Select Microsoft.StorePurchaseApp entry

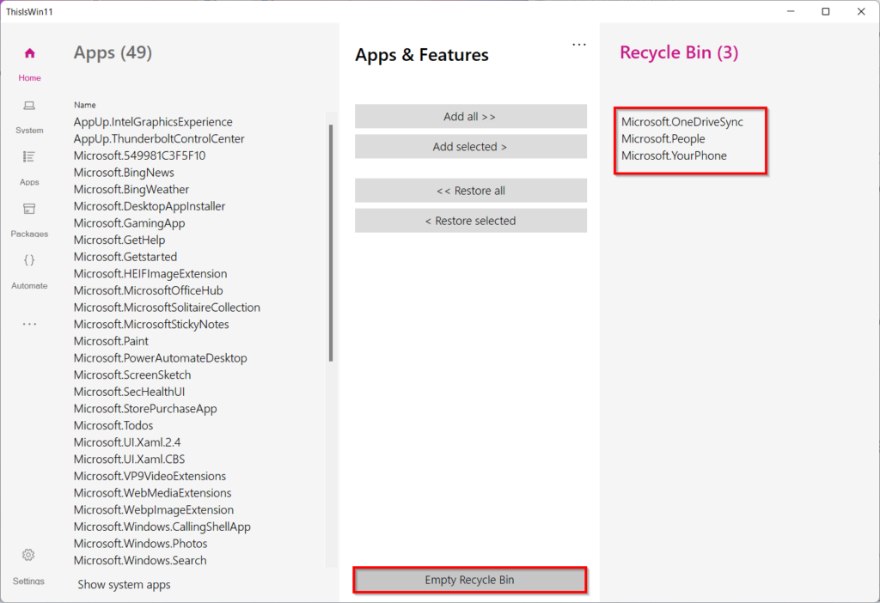tap(144, 408)
